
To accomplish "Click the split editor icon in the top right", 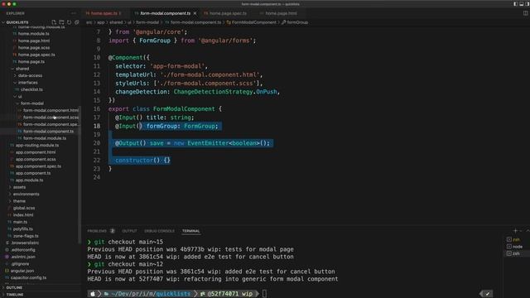I will [x=526, y=13].
